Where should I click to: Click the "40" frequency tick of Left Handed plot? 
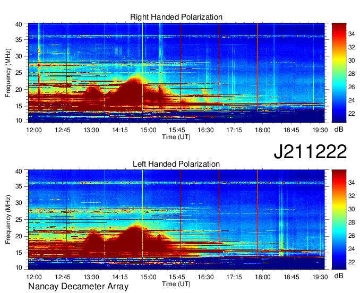[19, 171]
